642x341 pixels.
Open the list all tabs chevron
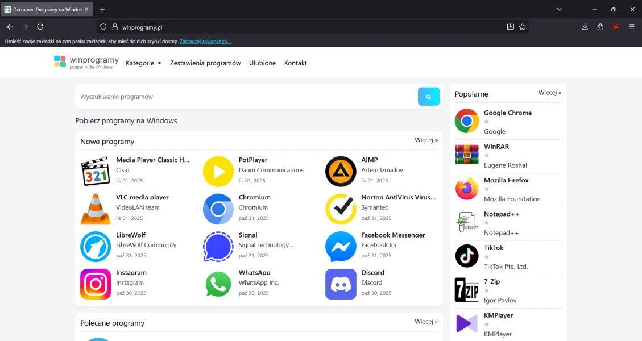pyautogui.click(x=560, y=9)
